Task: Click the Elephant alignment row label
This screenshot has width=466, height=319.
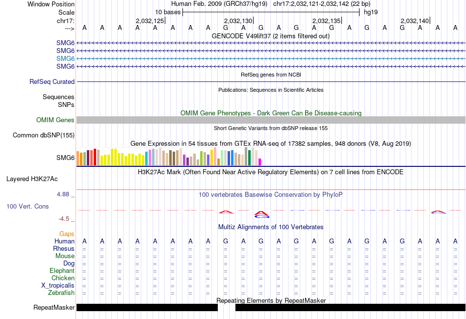Action: (62, 270)
